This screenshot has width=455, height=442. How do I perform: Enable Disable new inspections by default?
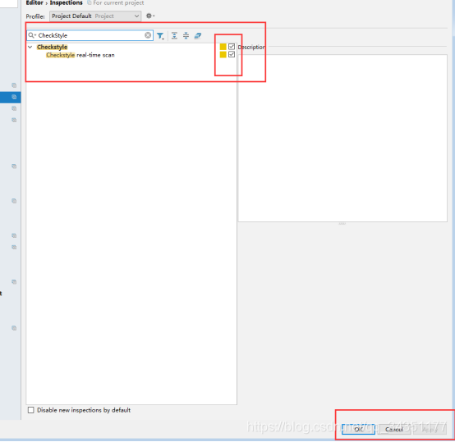30,410
